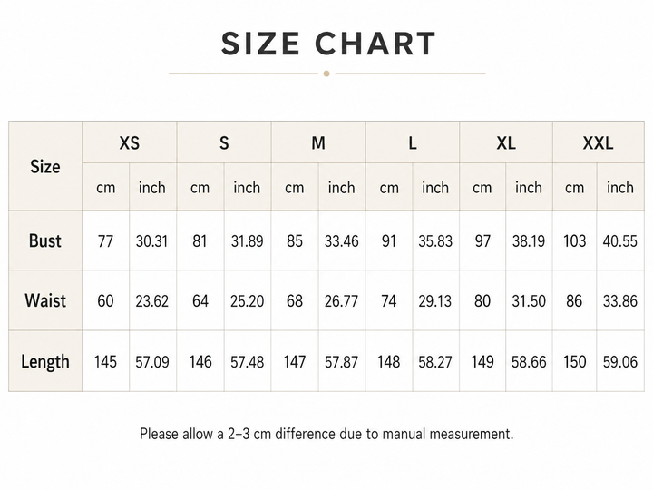Click bust value 30.31 inch cell

(152, 240)
